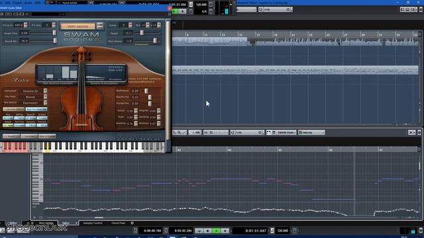Click the setup gear icon in project toolbar
The image size is (424, 238).
(x=421, y=9)
